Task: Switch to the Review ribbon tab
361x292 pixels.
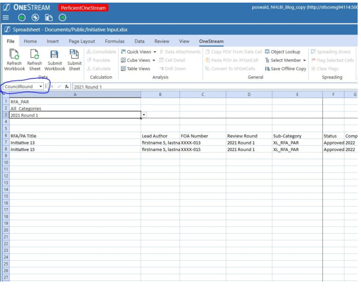Action: pos(162,41)
